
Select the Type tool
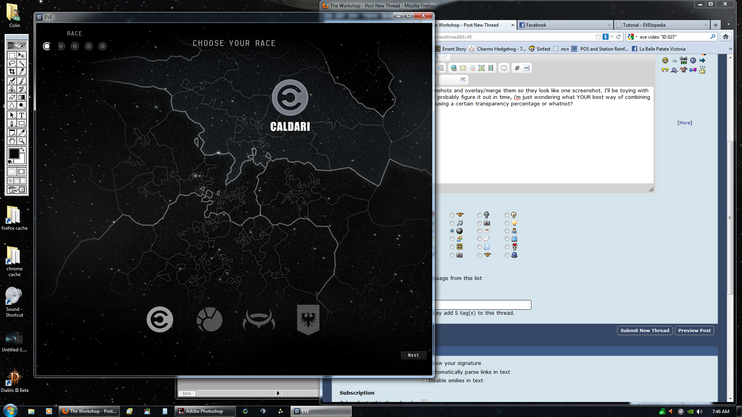tap(22, 115)
